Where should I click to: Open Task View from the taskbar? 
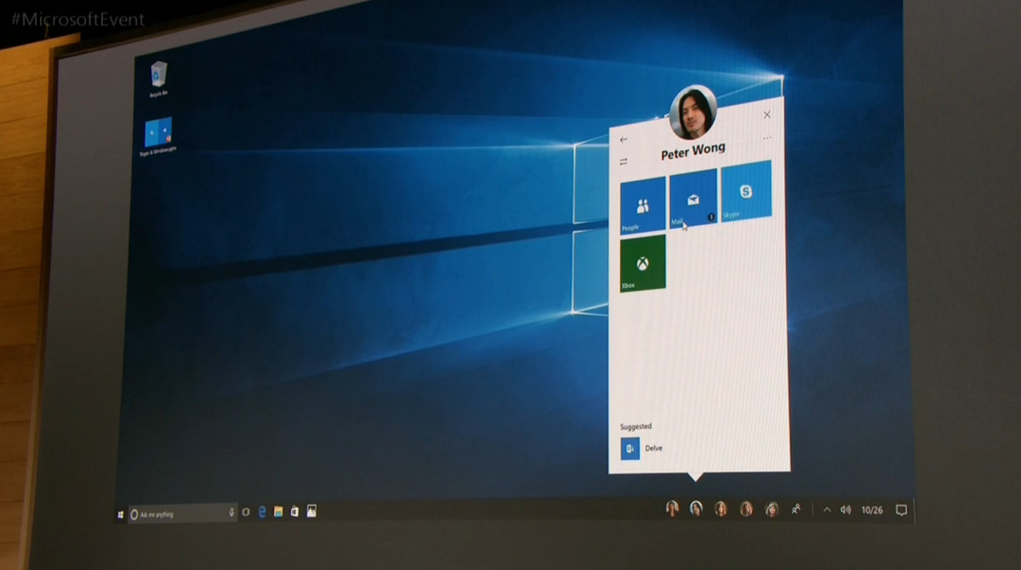246,512
